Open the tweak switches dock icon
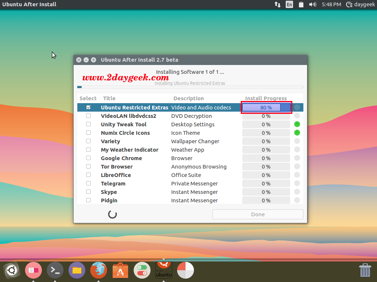 tap(142, 270)
